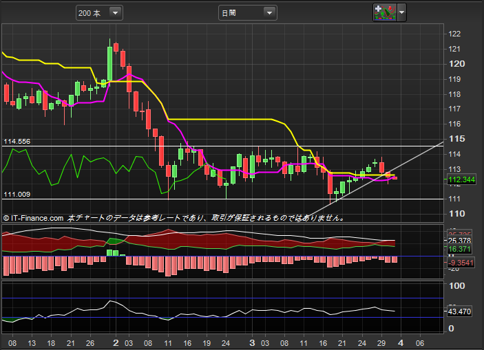The width and height of the screenshot is (484, 350).
Task: Open the 日間 timeframe dropdown
Action: (x=248, y=13)
